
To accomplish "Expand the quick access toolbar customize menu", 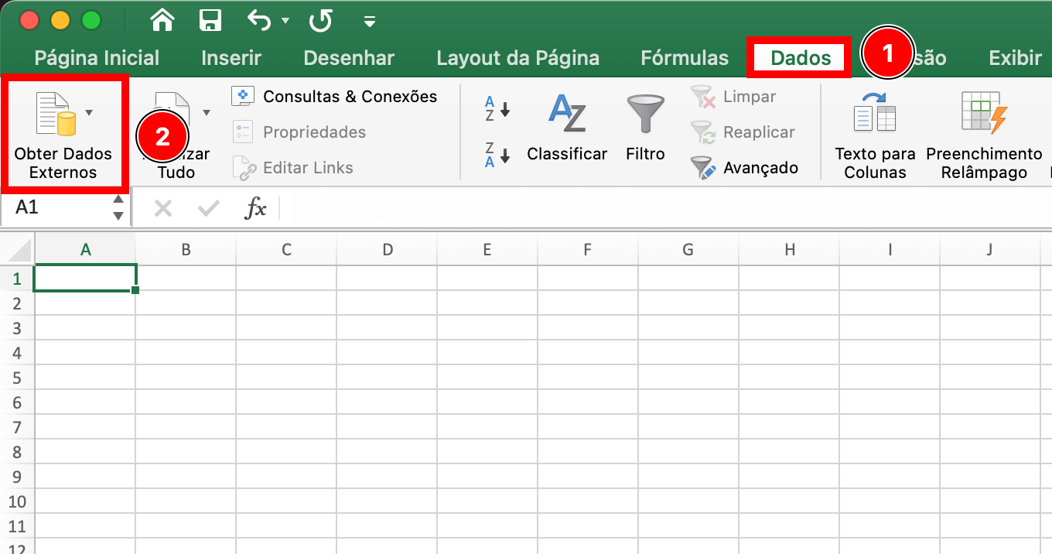I will click(x=369, y=21).
